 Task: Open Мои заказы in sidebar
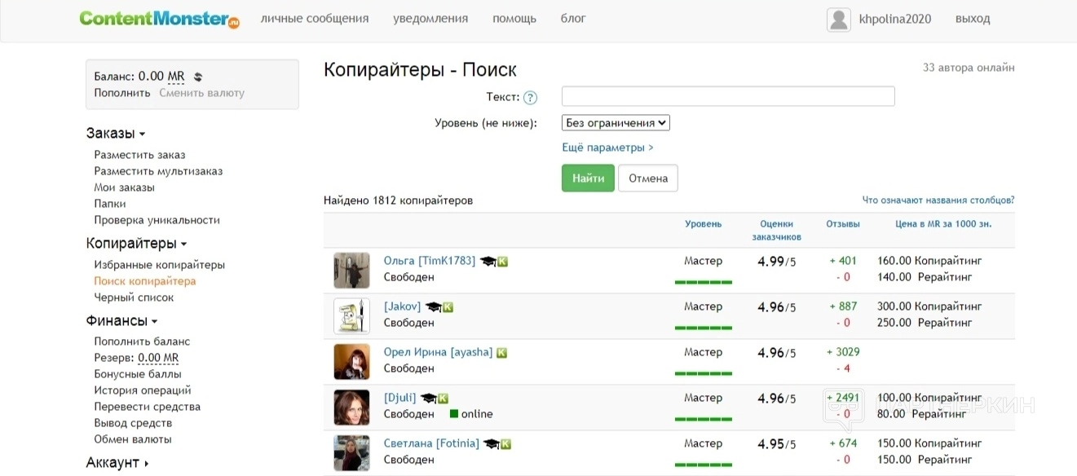(x=124, y=187)
